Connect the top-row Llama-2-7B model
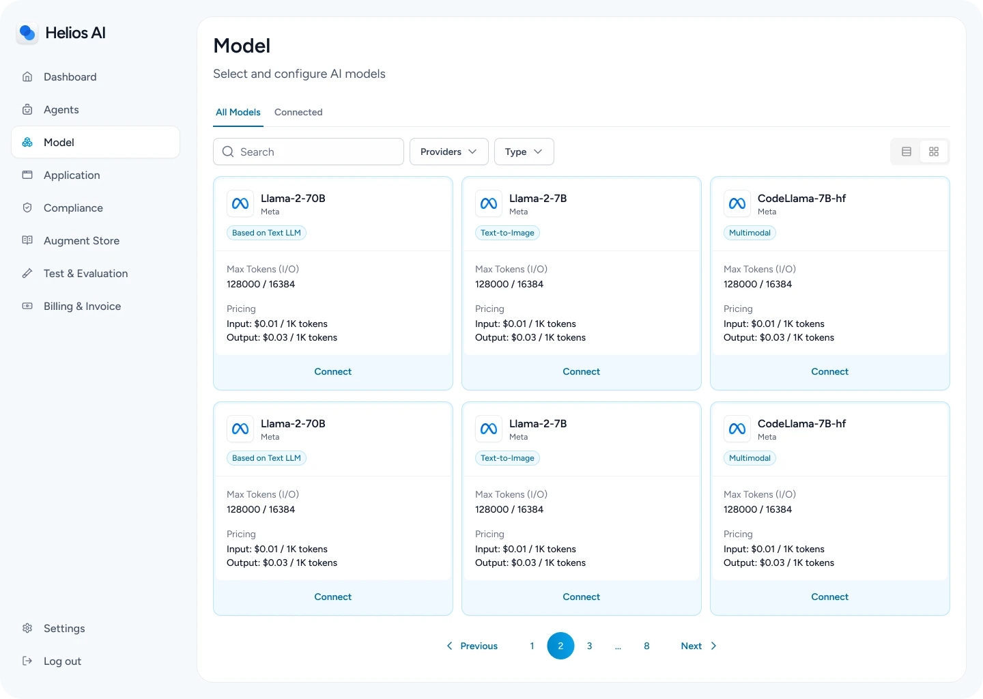Image resolution: width=983 pixels, height=699 pixels. (582, 371)
